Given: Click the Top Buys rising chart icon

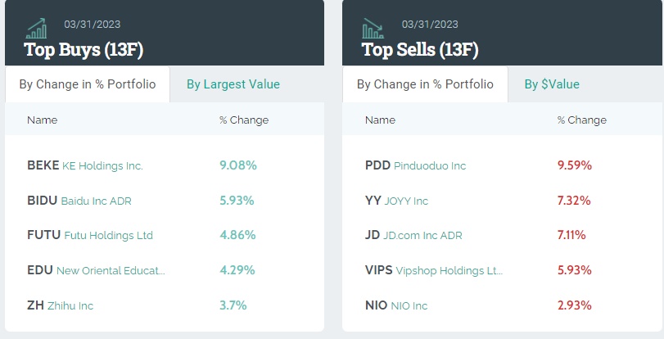Looking at the screenshot, I should pyautogui.click(x=36, y=29).
